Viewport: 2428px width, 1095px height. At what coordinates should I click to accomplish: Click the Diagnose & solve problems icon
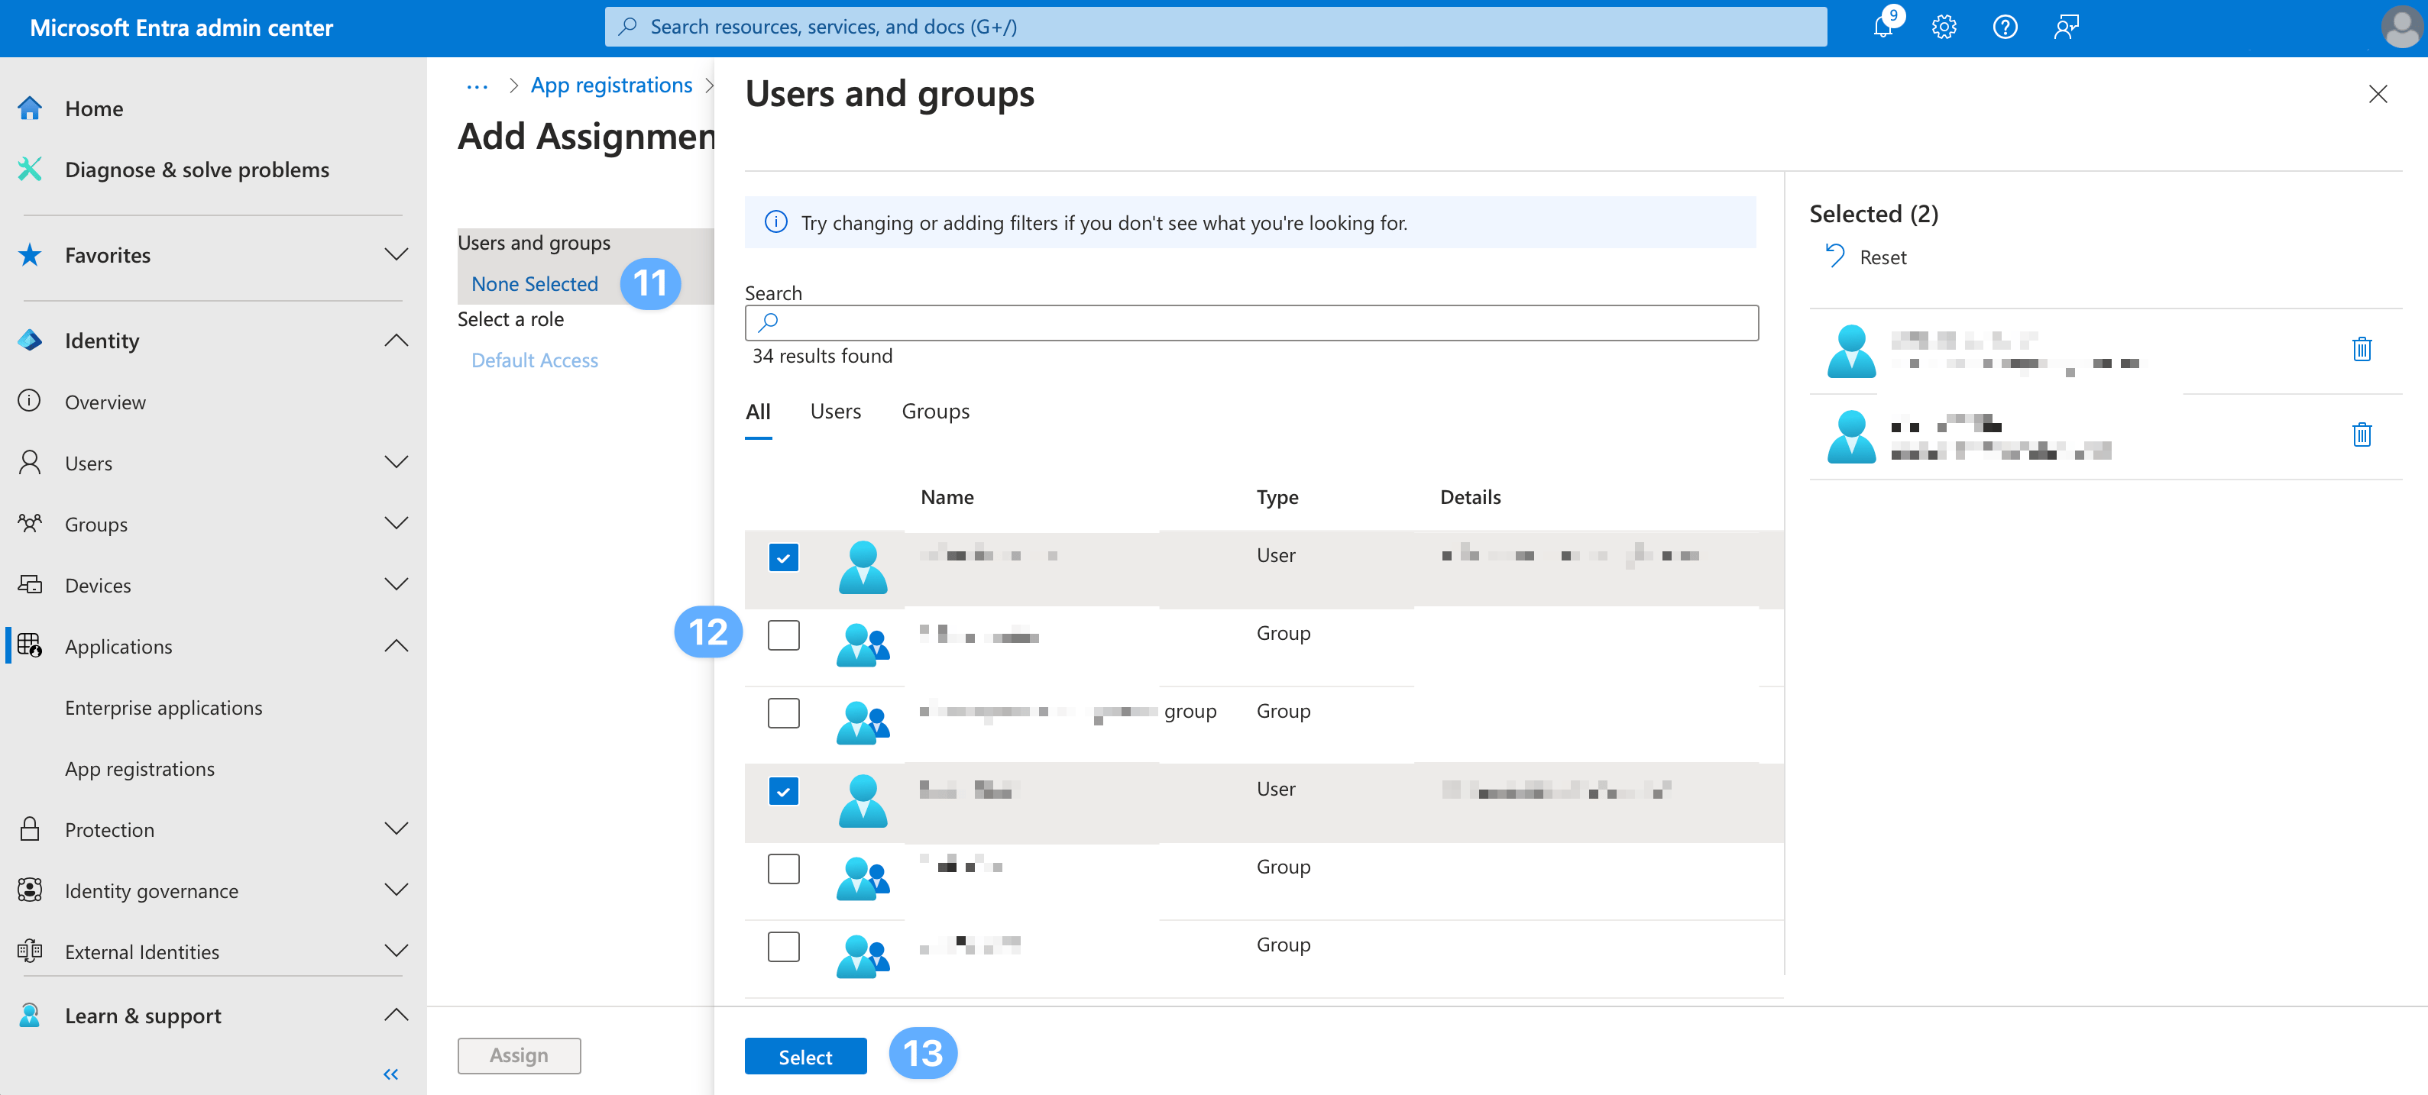(x=29, y=170)
